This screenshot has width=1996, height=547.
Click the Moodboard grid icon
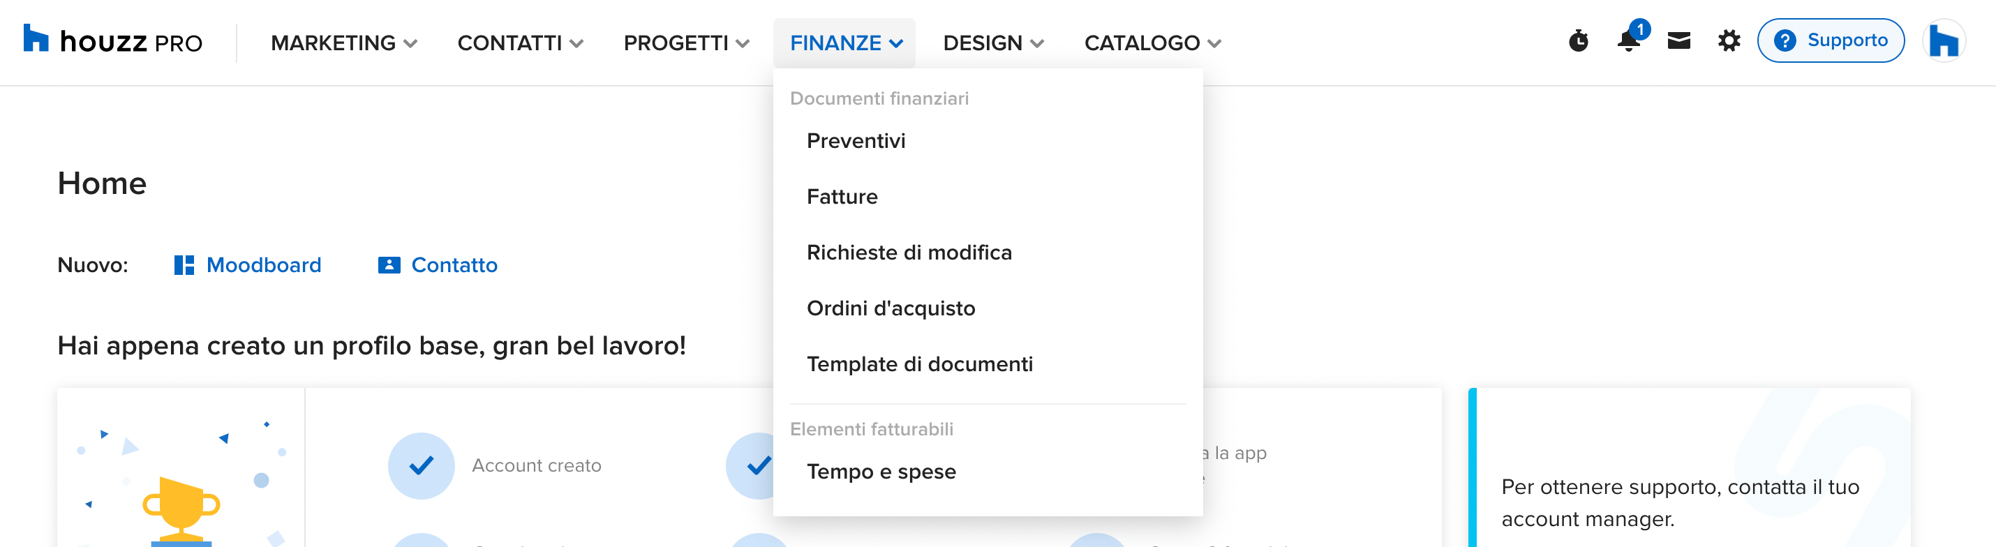184,265
